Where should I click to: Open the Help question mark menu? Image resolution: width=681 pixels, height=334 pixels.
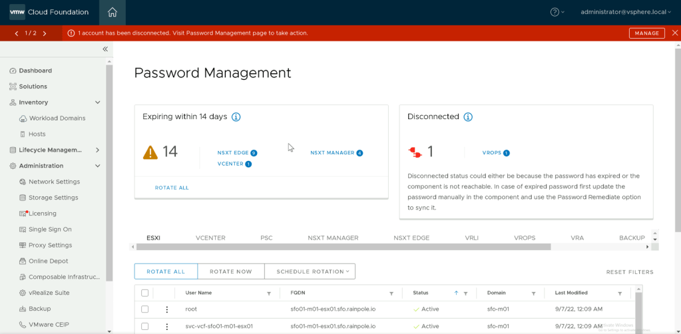coord(555,12)
